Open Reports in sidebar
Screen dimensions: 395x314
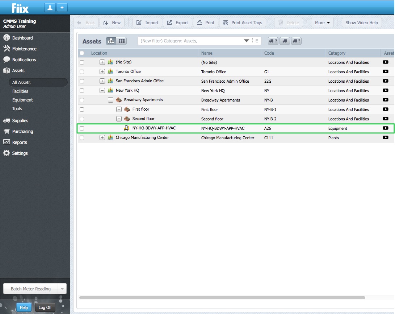pyautogui.click(x=20, y=142)
